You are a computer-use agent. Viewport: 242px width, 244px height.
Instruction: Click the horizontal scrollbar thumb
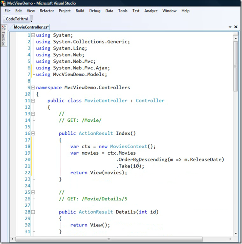[109, 239]
